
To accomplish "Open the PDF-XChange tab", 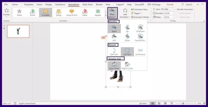I will tap(154, 4).
